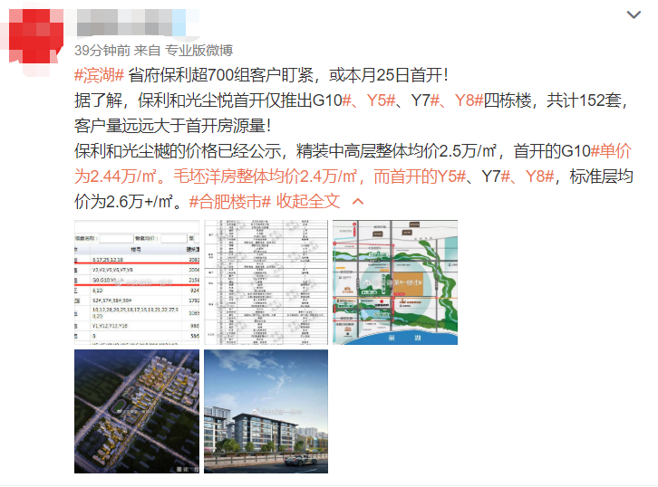Open the night aerial rendering thumbnail
This screenshot has width=658, height=487.
[137, 412]
